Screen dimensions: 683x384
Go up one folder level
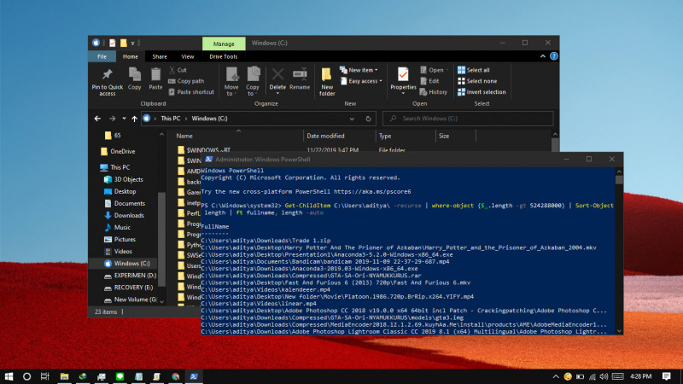134,119
